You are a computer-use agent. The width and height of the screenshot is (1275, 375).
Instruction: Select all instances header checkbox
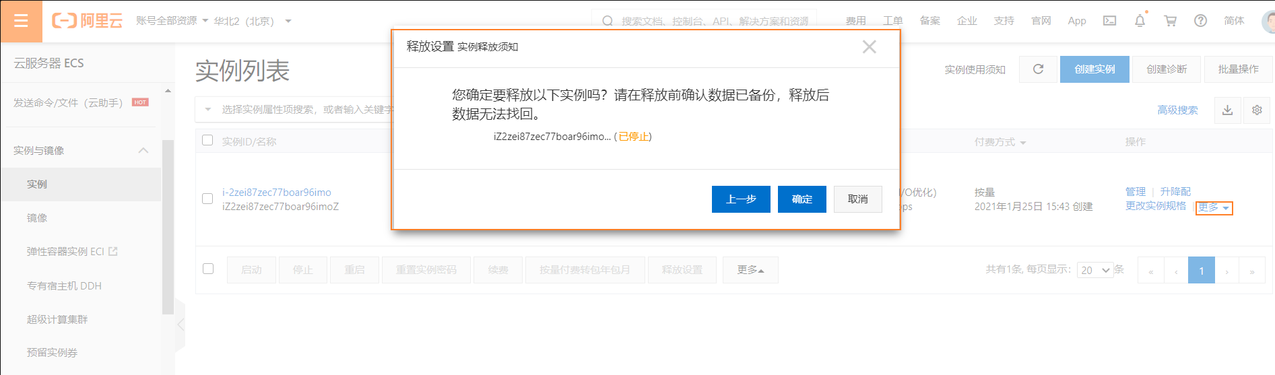tap(207, 140)
